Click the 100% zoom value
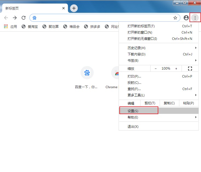 tap(166, 69)
